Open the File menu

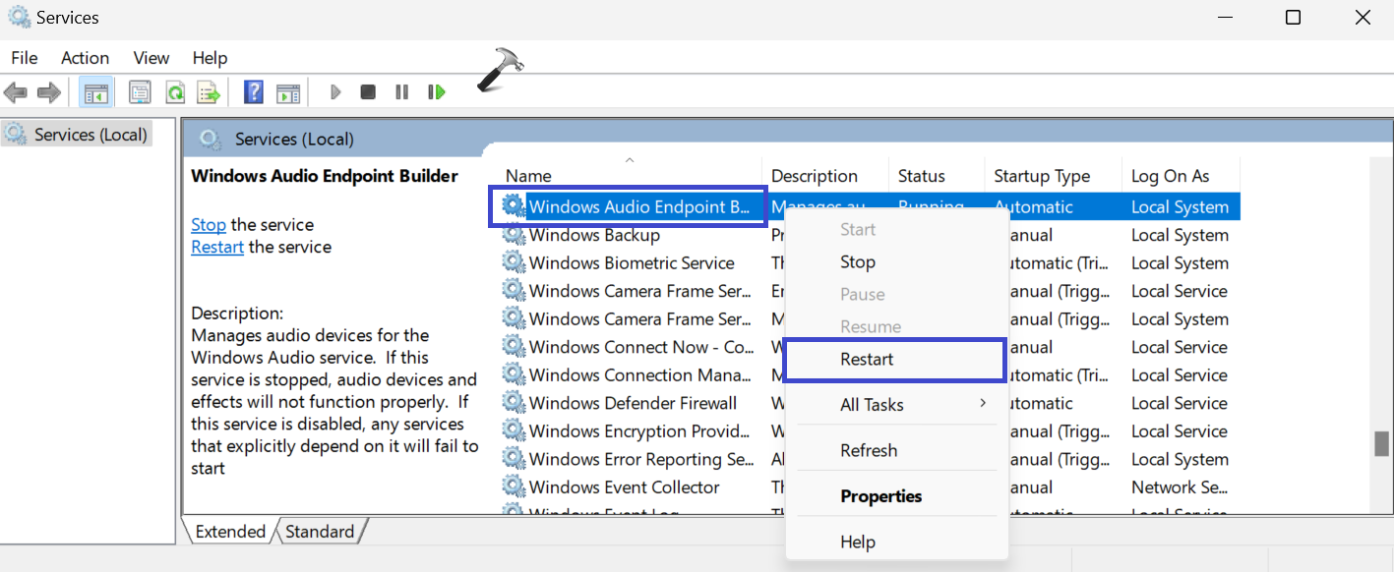pyautogui.click(x=25, y=58)
